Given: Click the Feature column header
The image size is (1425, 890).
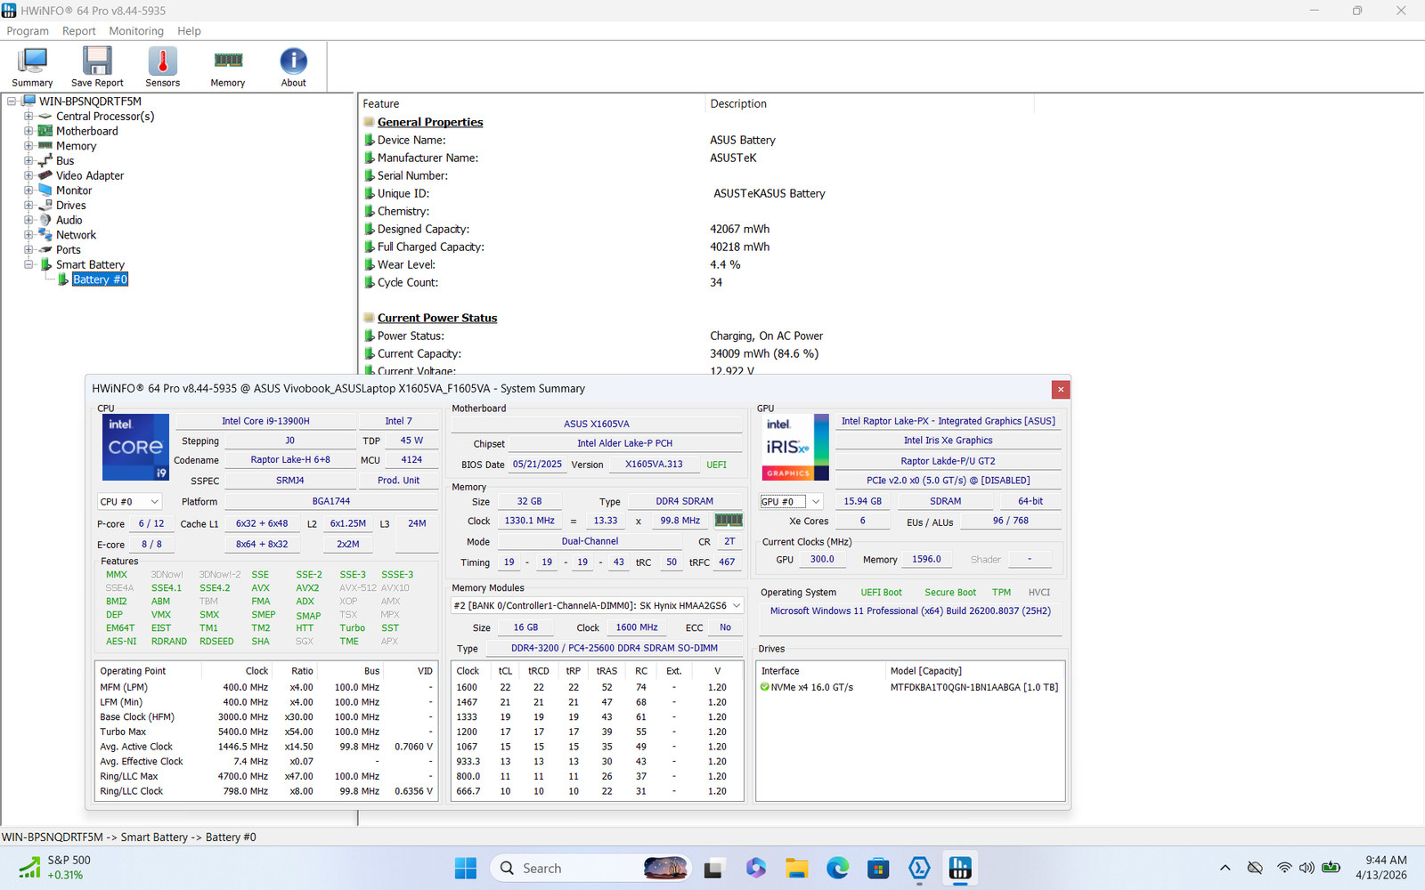Looking at the screenshot, I should [x=532, y=104].
